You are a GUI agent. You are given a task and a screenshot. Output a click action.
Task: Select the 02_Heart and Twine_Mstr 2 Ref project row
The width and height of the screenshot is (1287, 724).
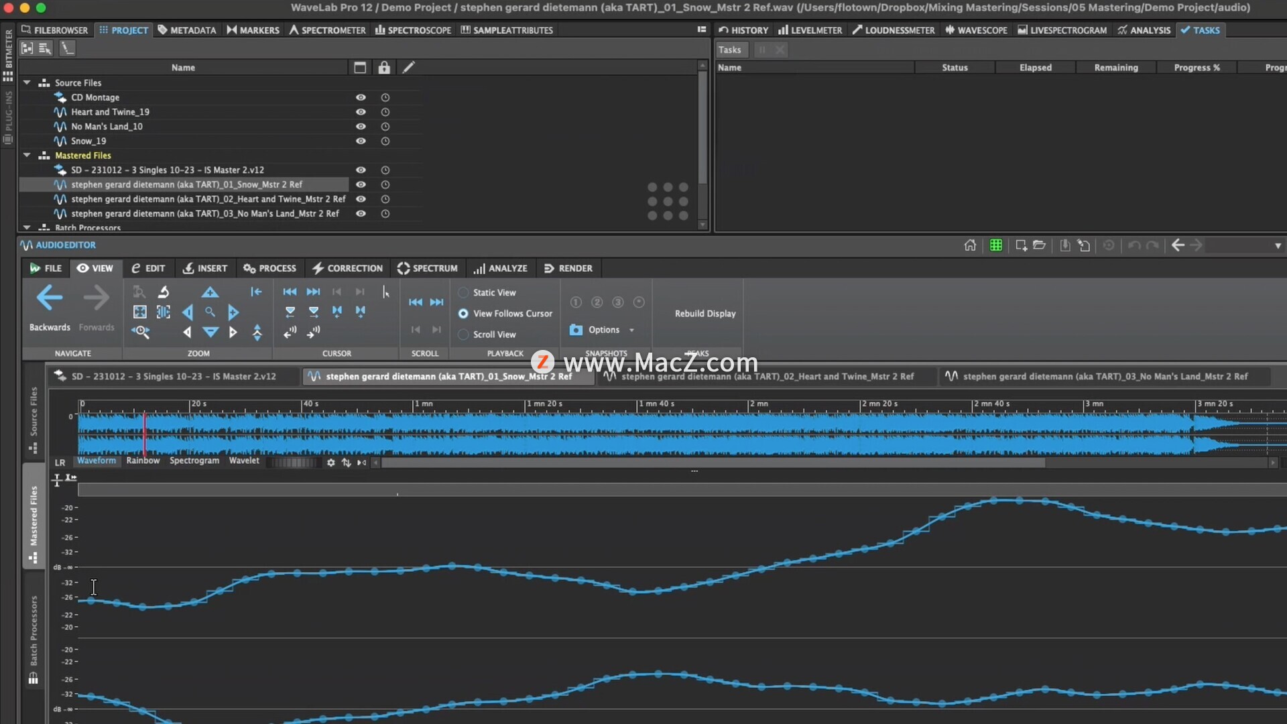coord(184,199)
